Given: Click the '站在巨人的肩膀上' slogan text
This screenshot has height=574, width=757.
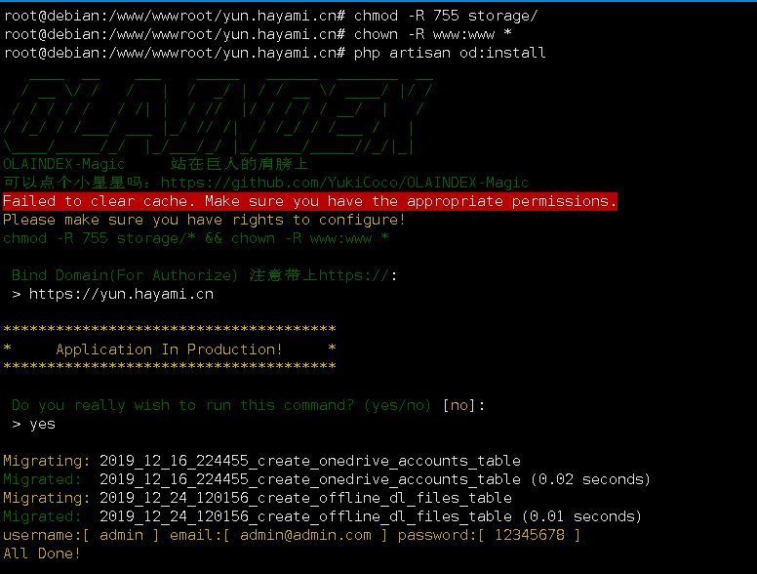Looking at the screenshot, I should (x=239, y=164).
